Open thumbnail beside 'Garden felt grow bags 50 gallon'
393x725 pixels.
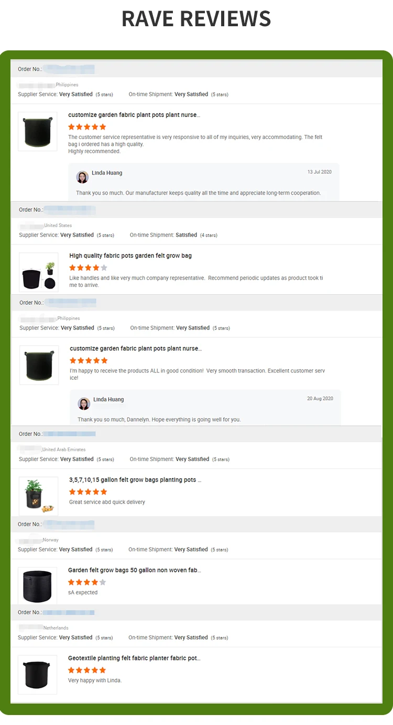[x=37, y=586]
